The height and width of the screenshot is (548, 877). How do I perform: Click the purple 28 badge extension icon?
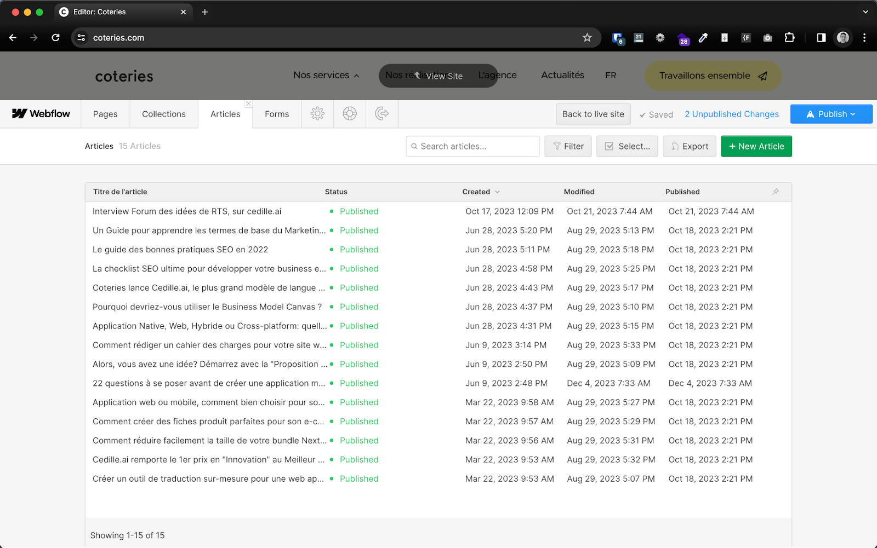tap(682, 39)
